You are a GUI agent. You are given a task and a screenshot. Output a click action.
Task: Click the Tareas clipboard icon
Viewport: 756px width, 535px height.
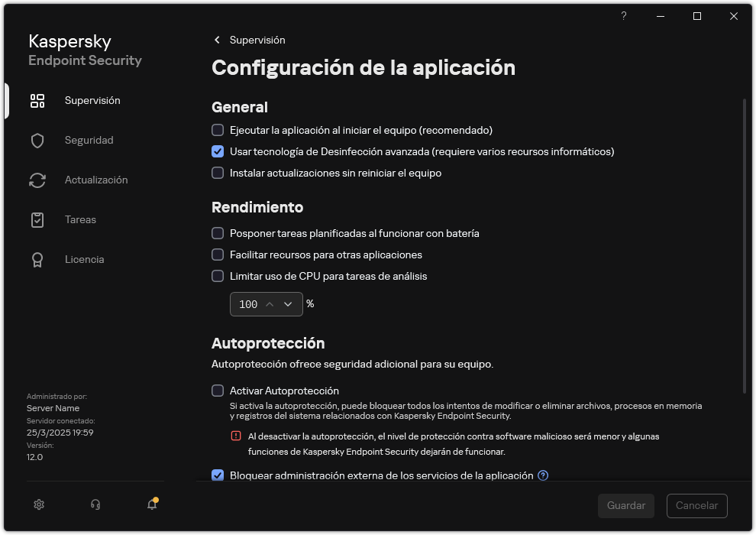point(37,219)
